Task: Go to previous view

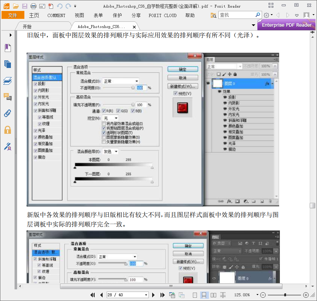Action: (172, 295)
